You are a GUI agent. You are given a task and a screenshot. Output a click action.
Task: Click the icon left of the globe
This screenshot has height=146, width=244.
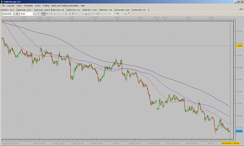73,14
